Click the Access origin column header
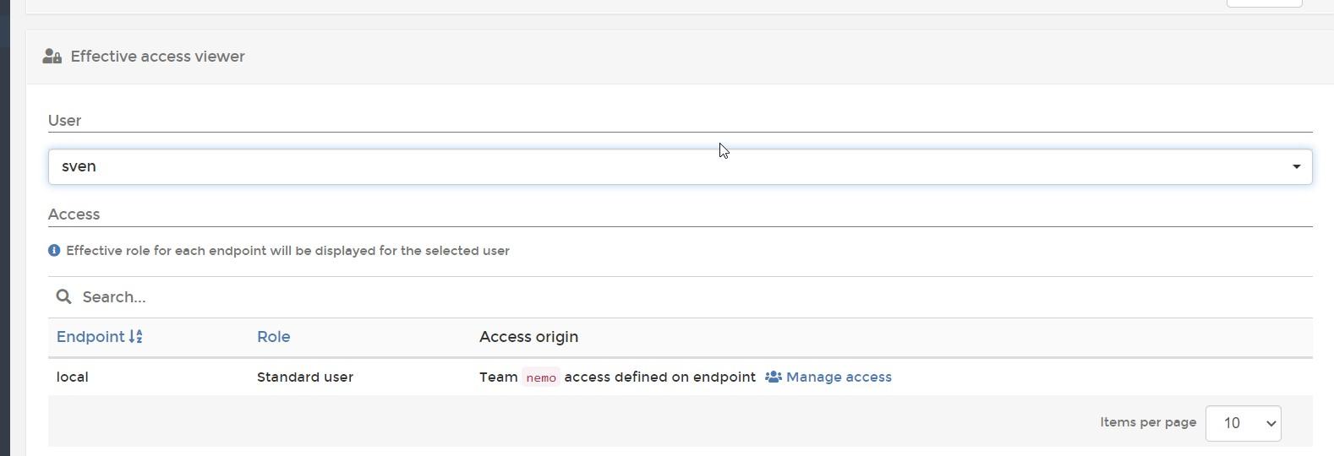1334x456 pixels. (x=528, y=337)
